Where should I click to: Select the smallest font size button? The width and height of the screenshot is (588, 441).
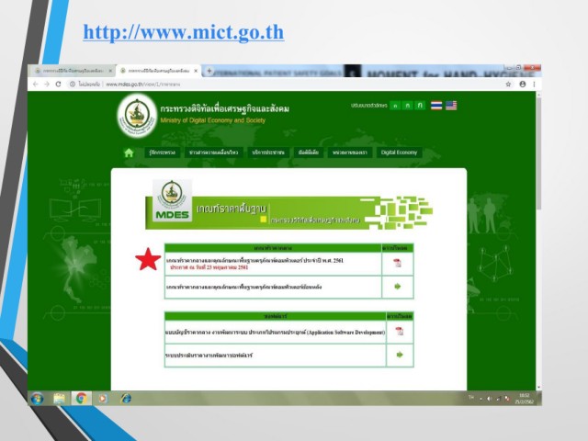coord(394,106)
